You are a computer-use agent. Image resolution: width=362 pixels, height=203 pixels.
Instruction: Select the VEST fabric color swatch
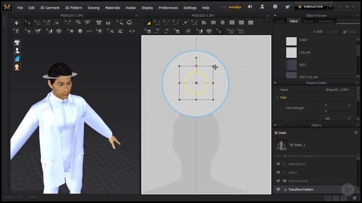(291, 65)
